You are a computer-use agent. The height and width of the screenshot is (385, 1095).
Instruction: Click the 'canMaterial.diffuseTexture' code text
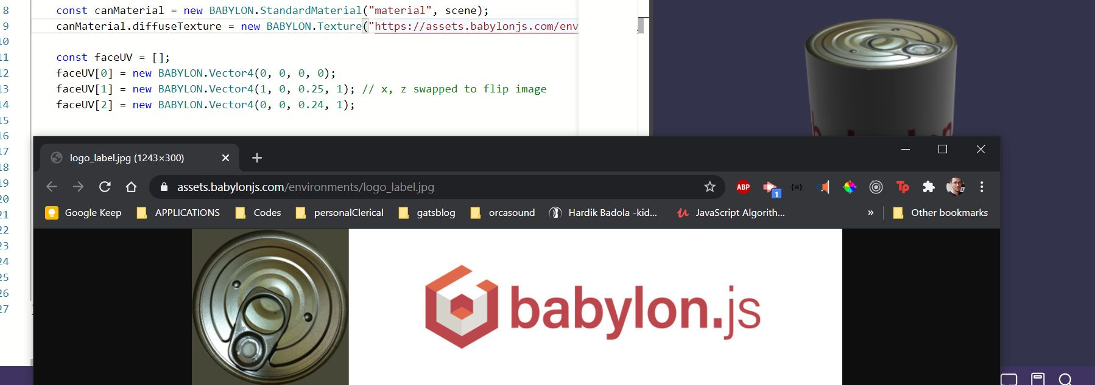(139, 26)
